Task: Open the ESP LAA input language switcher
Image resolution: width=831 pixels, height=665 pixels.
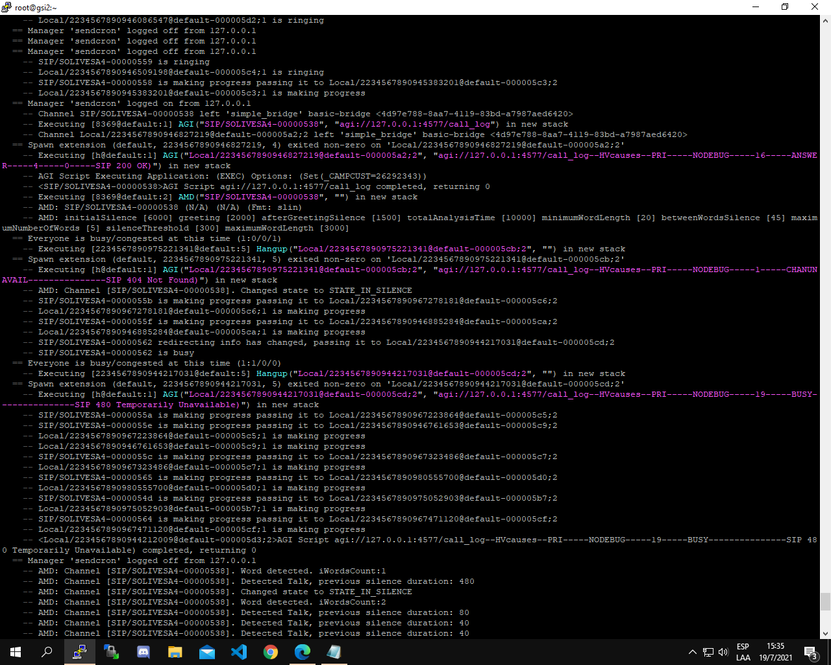Action: click(x=743, y=652)
